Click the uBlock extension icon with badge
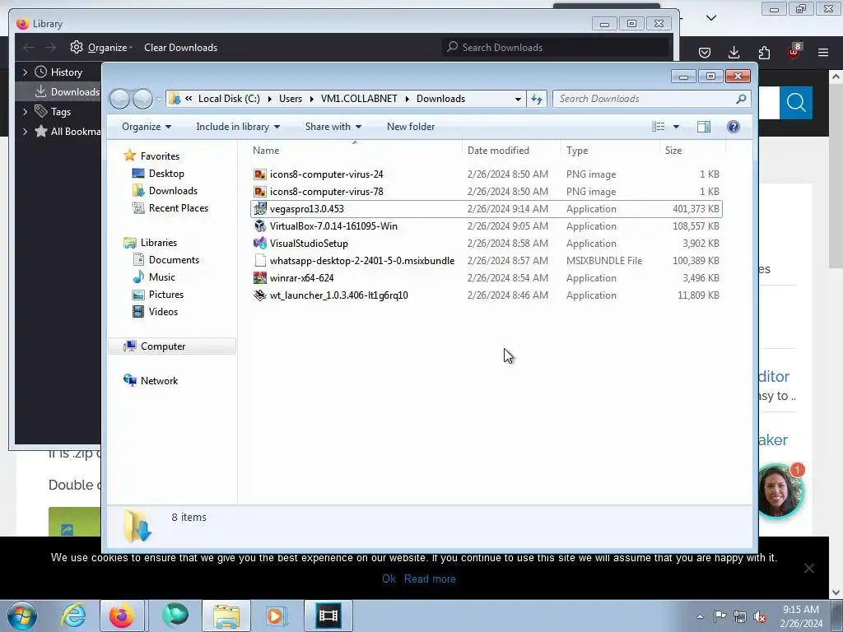This screenshot has width=843, height=632. pos(794,51)
